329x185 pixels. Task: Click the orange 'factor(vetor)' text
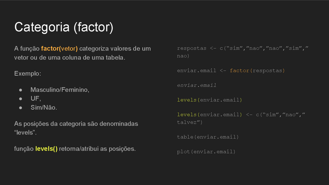pos(59,49)
